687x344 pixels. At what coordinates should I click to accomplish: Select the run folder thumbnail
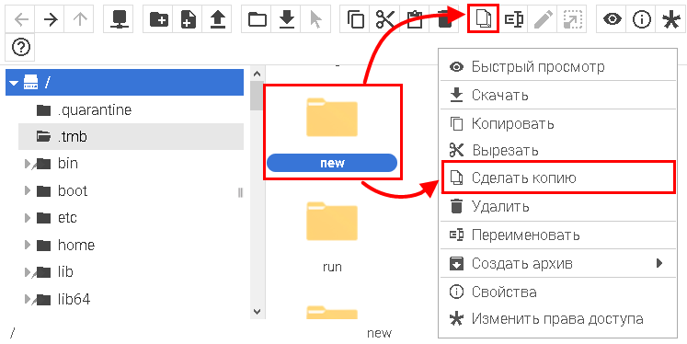coord(332,222)
